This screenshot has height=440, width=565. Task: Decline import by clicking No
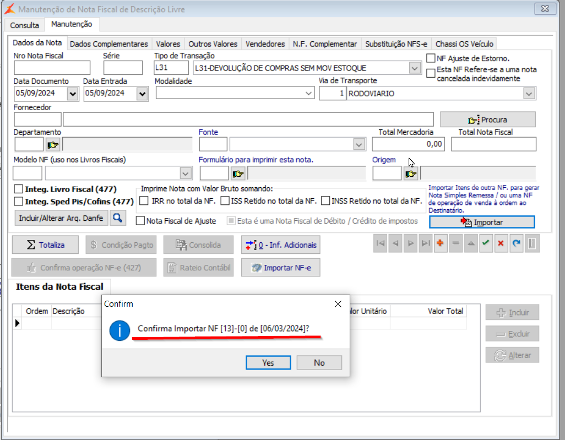point(319,363)
